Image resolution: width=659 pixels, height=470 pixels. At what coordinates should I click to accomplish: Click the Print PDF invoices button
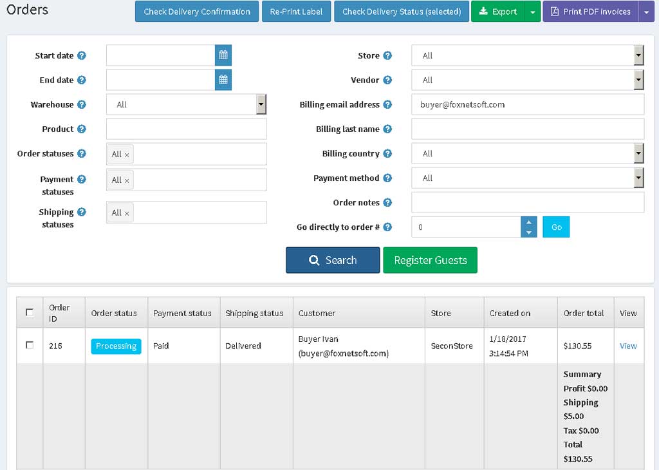(x=591, y=12)
